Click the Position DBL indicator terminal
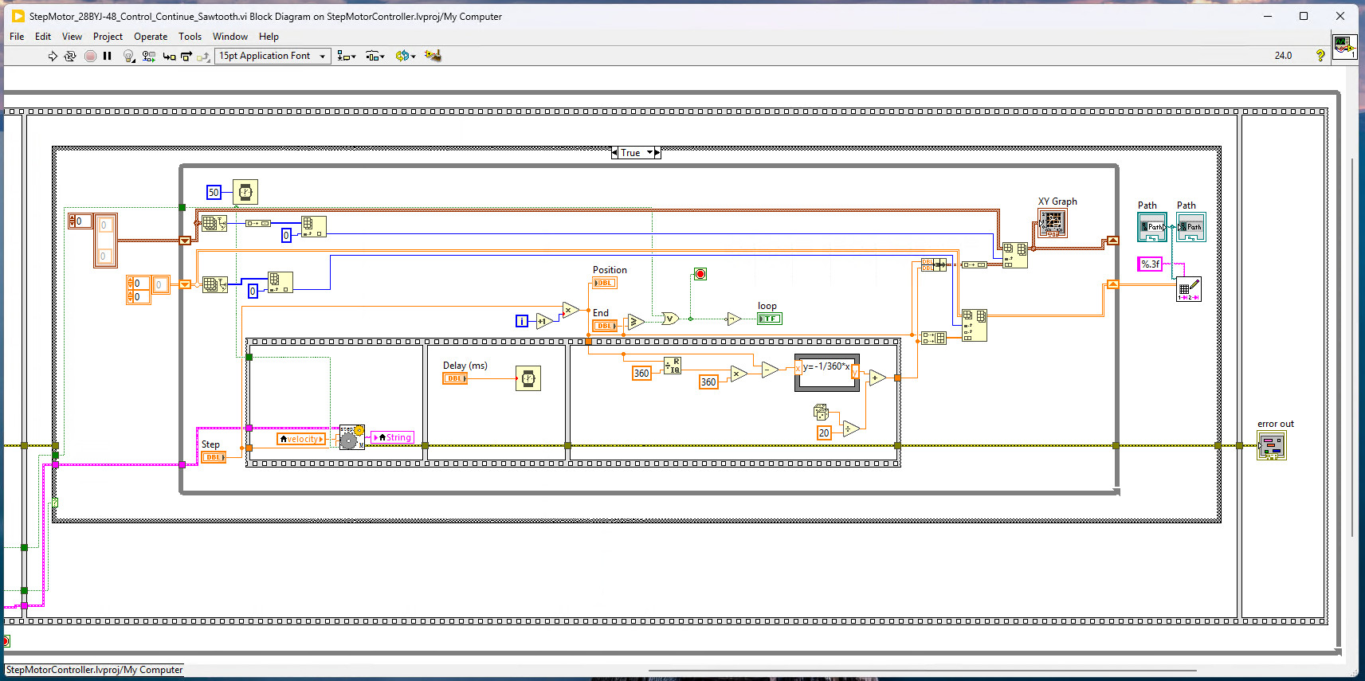The width and height of the screenshot is (1365, 681). (605, 283)
